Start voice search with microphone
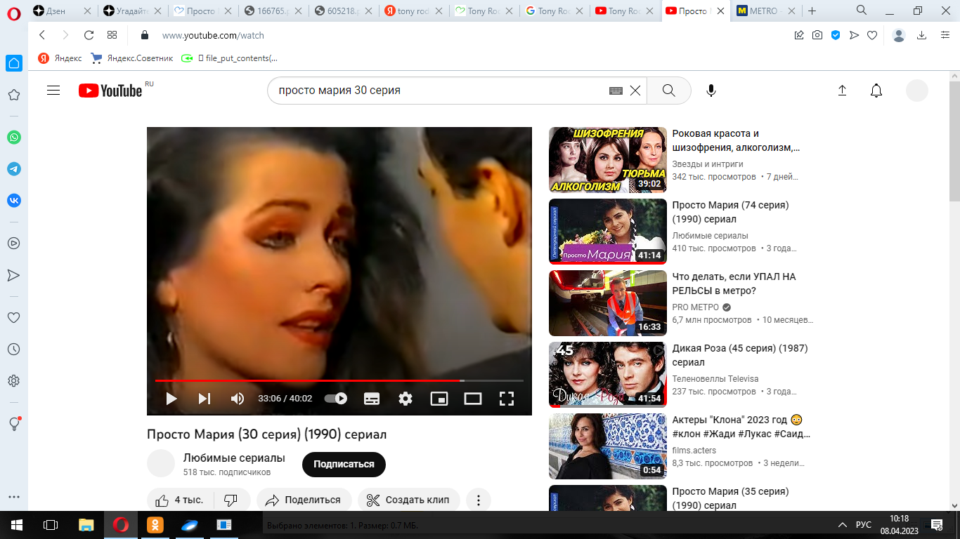 [x=711, y=91]
